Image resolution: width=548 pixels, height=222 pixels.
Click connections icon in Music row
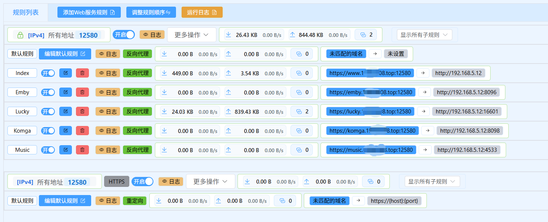coord(299,150)
